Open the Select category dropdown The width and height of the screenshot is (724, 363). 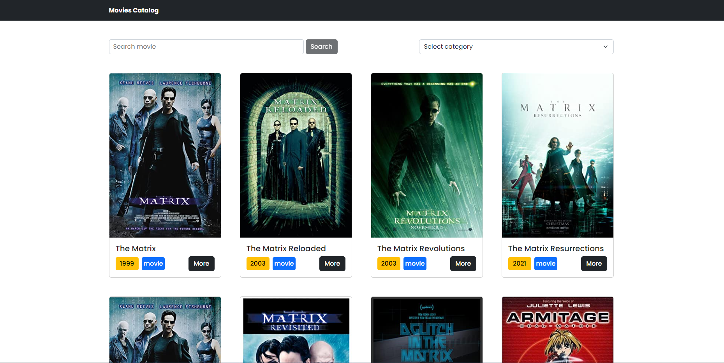(516, 47)
